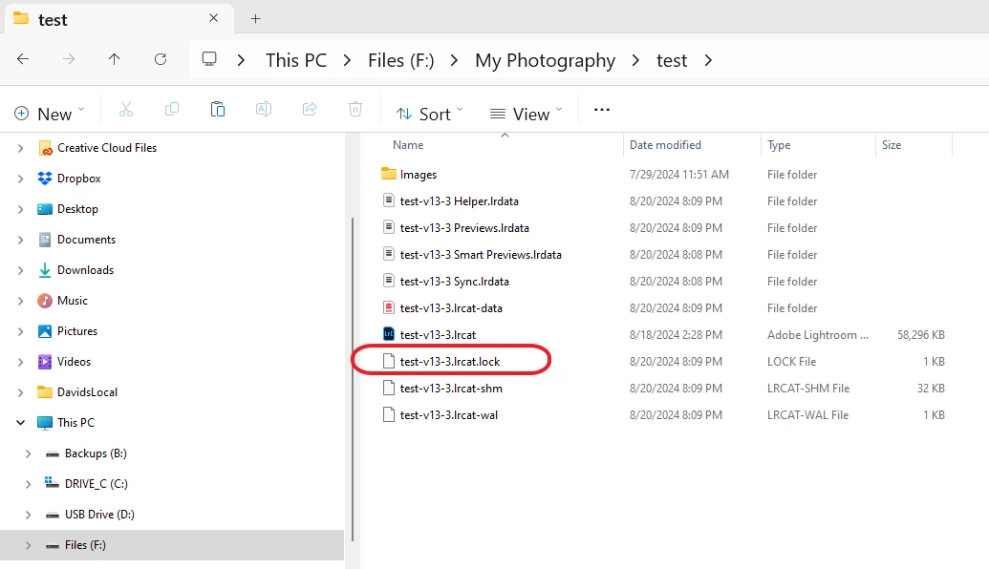Screen dimensions: 989x569
Task: Click chevron after My Photography in address bar
Action: click(x=635, y=60)
